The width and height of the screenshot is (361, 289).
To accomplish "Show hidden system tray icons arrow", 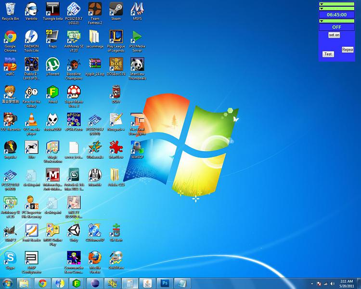I will coord(312,284).
